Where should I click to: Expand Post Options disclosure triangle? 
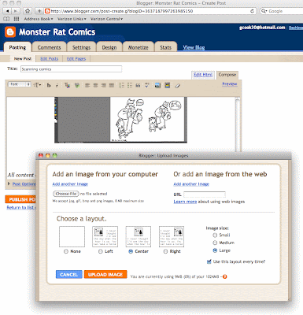[x=9, y=183]
